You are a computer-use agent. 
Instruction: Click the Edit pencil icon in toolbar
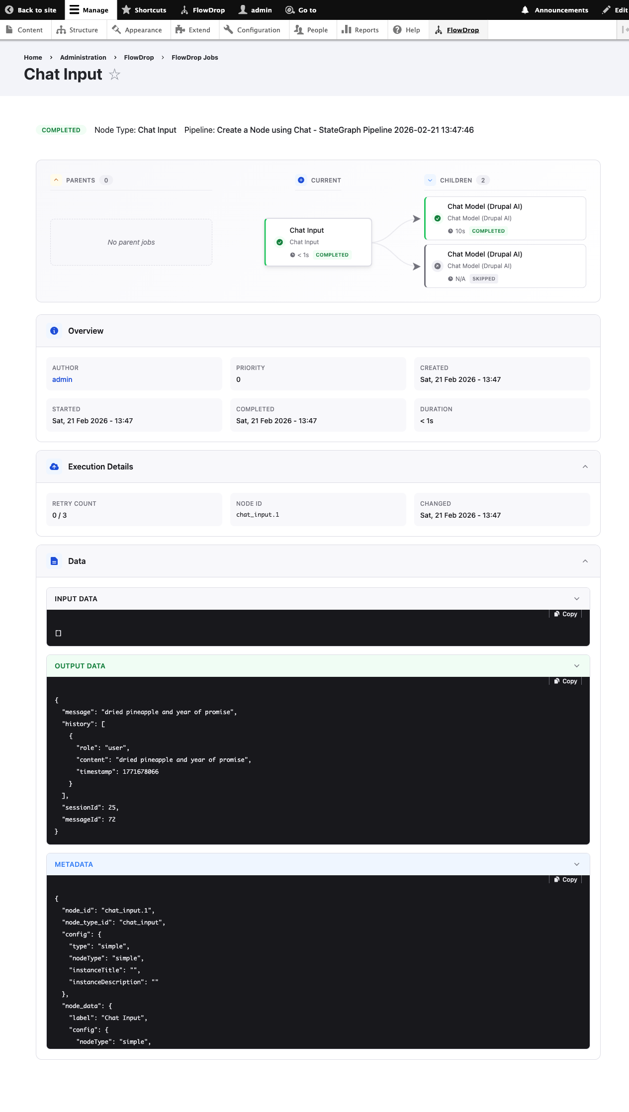606,10
